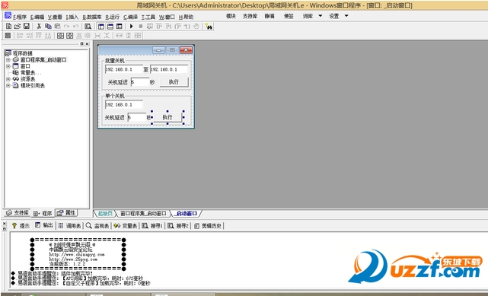Open the 设置 dropdown arrow
This screenshot has width=488, height=296.
346,16
